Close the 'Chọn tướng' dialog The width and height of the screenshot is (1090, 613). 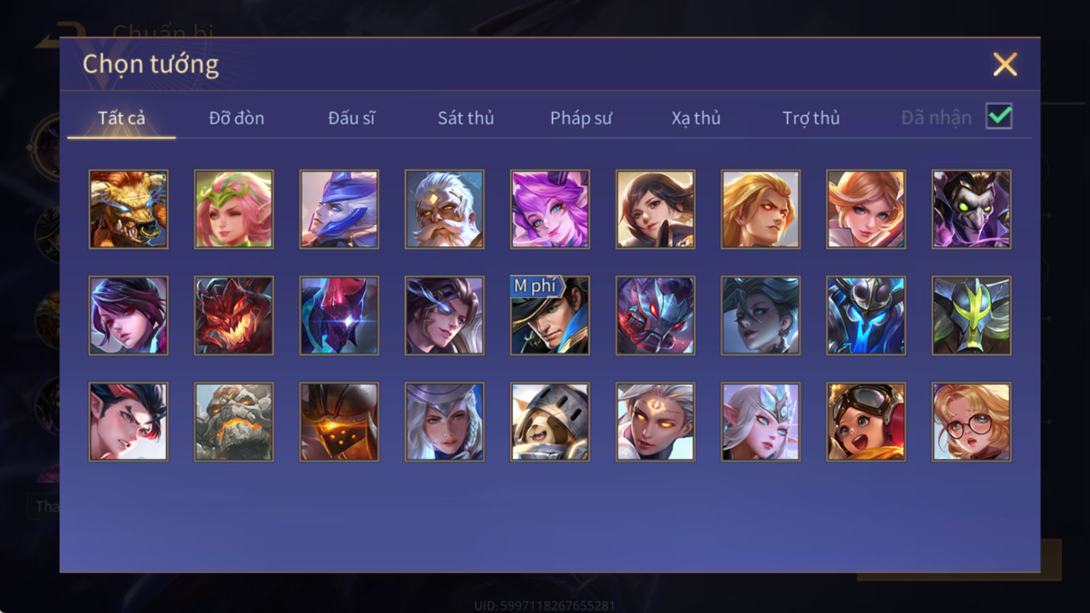[1004, 64]
